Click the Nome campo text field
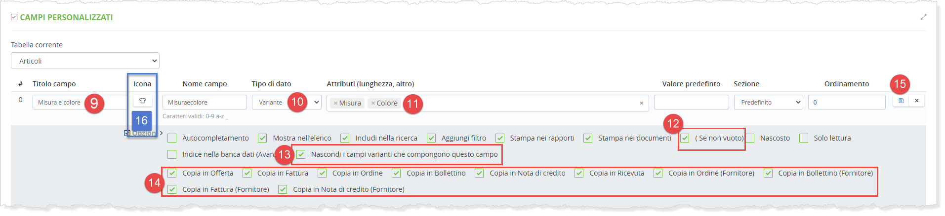The width and height of the screenshot is (945, 216). pyautogui.click(x=205, y=103)
